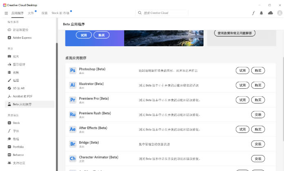Click the Character Animator (Beta) name text
The image size is (284, 171).
(x=98, y=157)
